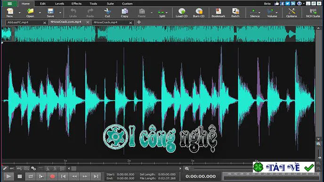Select the pencil edit tool below waveform
Viewport: 324px width, 182px height.
click(x=5, y=168)
